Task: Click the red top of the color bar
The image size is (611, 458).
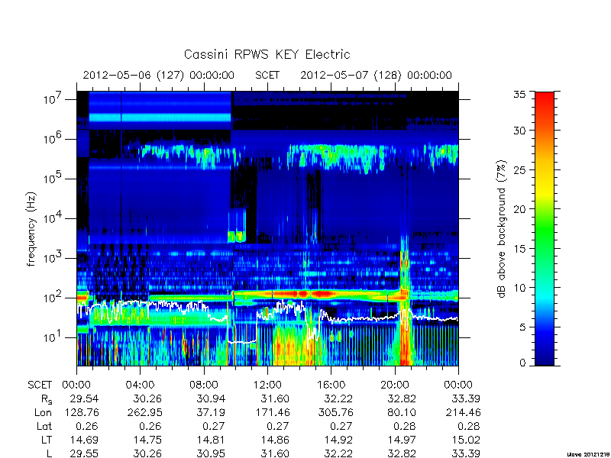Action: tap(545, 102)
